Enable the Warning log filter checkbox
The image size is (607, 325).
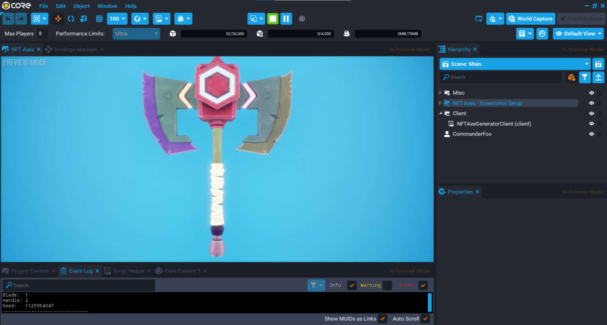click(x=387, y=285)
